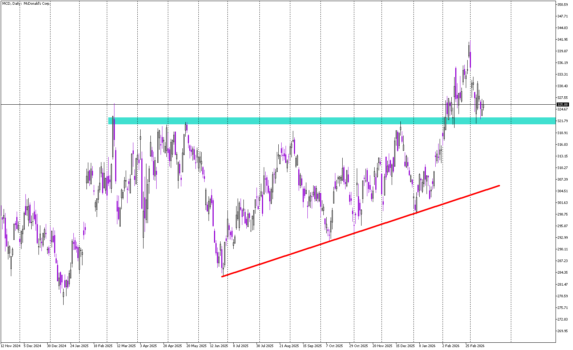Screen dimensions: 573x350
Task: Click the highest candle peak in February 2026
Action: [469, 42]
